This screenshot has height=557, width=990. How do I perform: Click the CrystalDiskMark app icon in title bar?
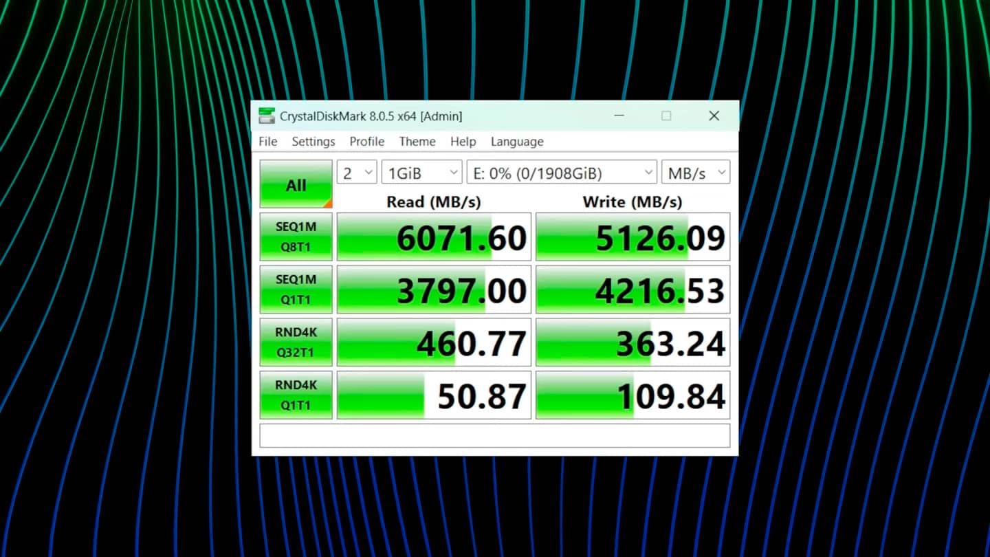(x=267, y=116)
